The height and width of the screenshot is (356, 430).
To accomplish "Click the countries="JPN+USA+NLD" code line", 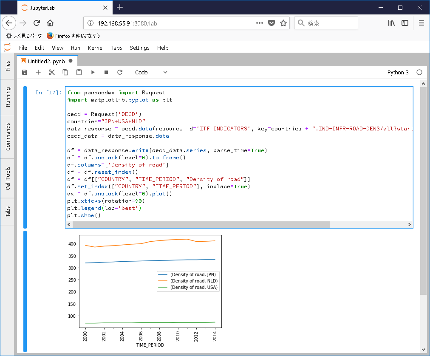I will 106,121.
